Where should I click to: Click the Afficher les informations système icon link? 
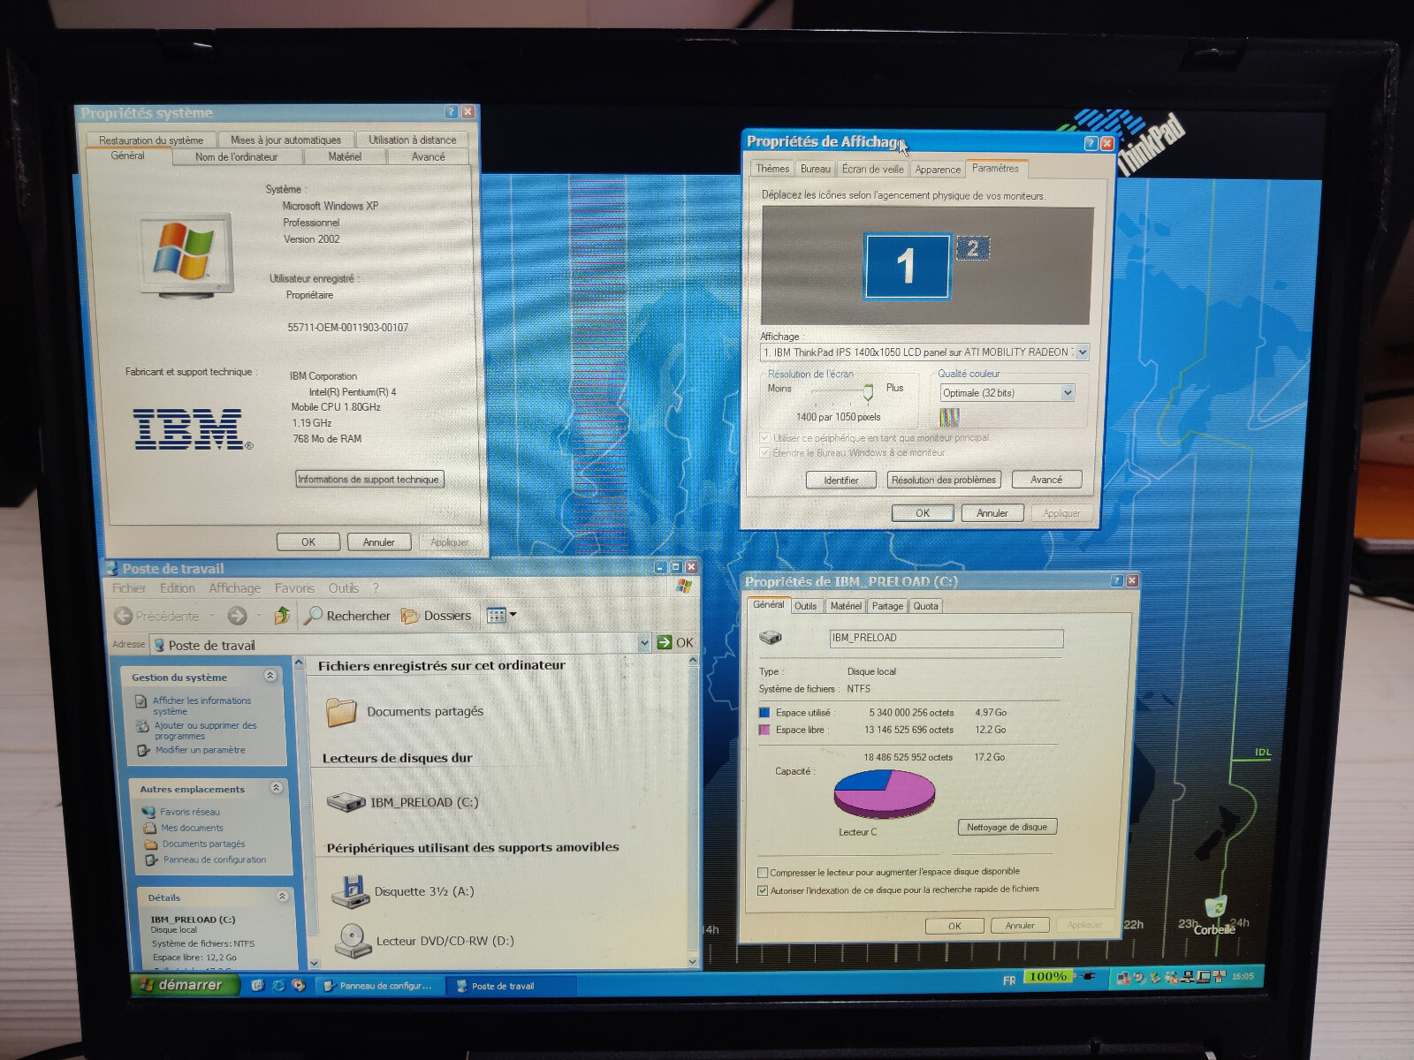(x=141, y=702)
